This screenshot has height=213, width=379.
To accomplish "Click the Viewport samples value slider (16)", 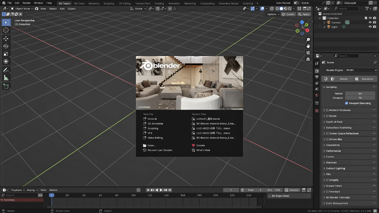I will [360, 98].
